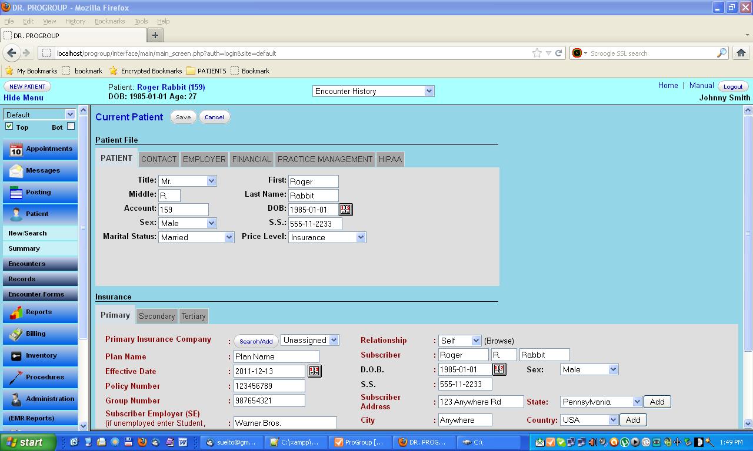Select the Inventory key icon
The image size is (753, 451).
point(16,355)
